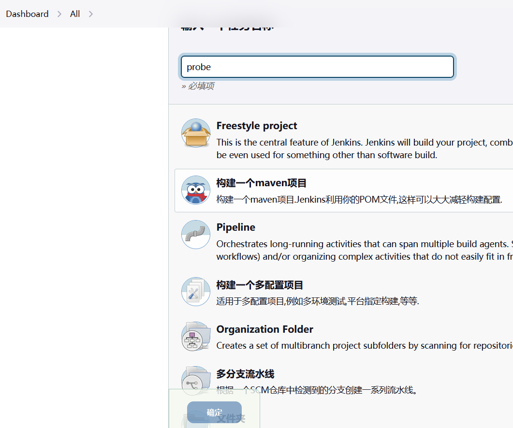
Task: Select the Freestyle project heading
Action: click(257, 126)
